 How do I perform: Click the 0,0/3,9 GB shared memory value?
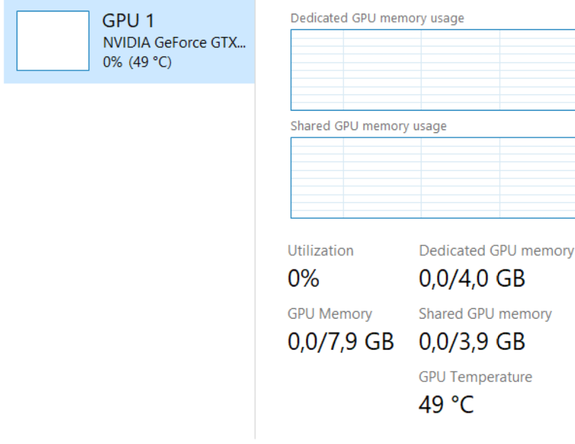coord(472,342)
